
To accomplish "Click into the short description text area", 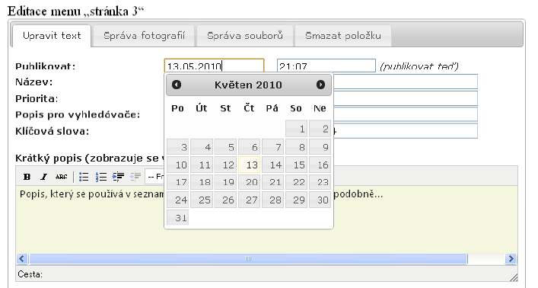I will (266, 220).
